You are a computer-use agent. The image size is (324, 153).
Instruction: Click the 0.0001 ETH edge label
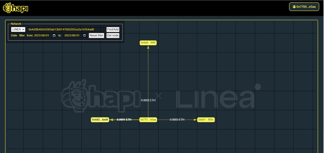pos(124,120)
